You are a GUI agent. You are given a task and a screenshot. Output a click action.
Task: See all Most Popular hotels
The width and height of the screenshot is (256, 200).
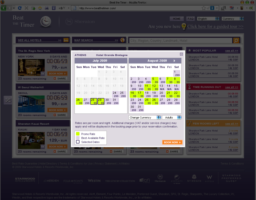(x=231, y=51)
